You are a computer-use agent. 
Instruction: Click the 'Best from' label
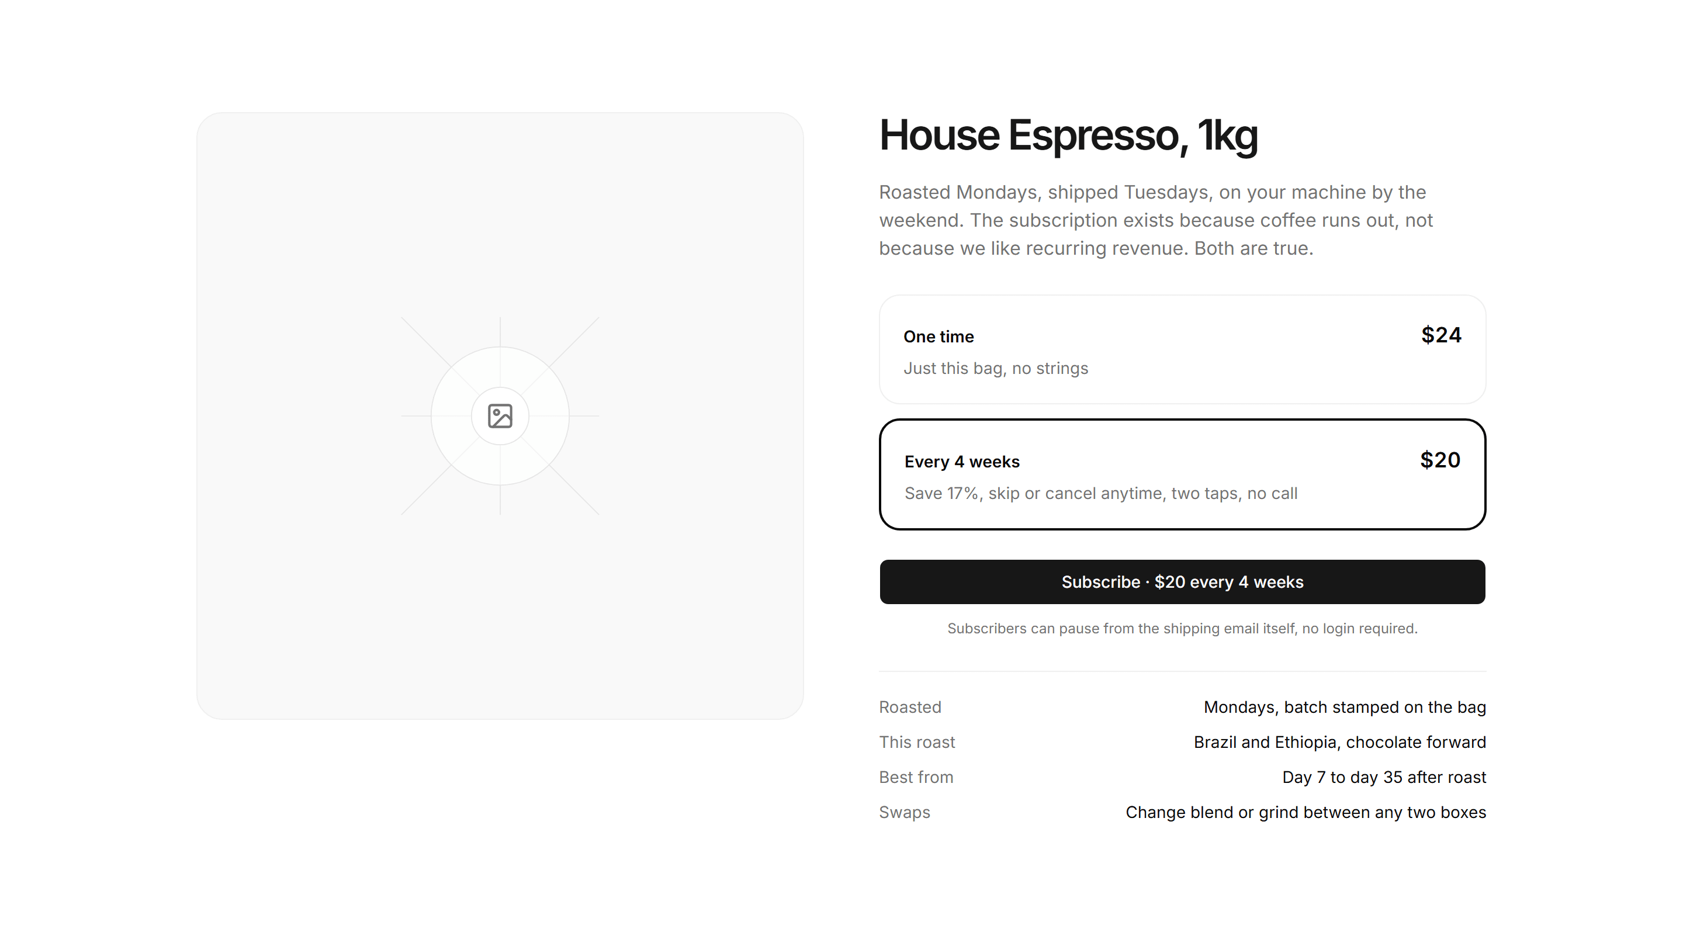click(x=916, y=777)
